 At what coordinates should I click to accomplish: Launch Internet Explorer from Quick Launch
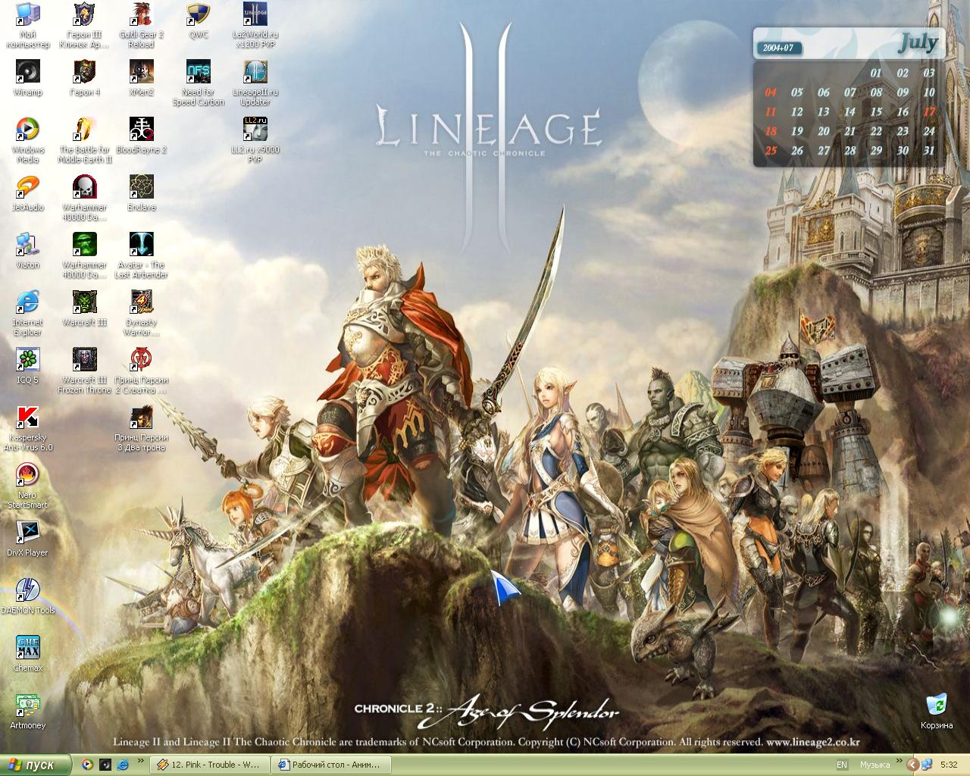point(123,765)
